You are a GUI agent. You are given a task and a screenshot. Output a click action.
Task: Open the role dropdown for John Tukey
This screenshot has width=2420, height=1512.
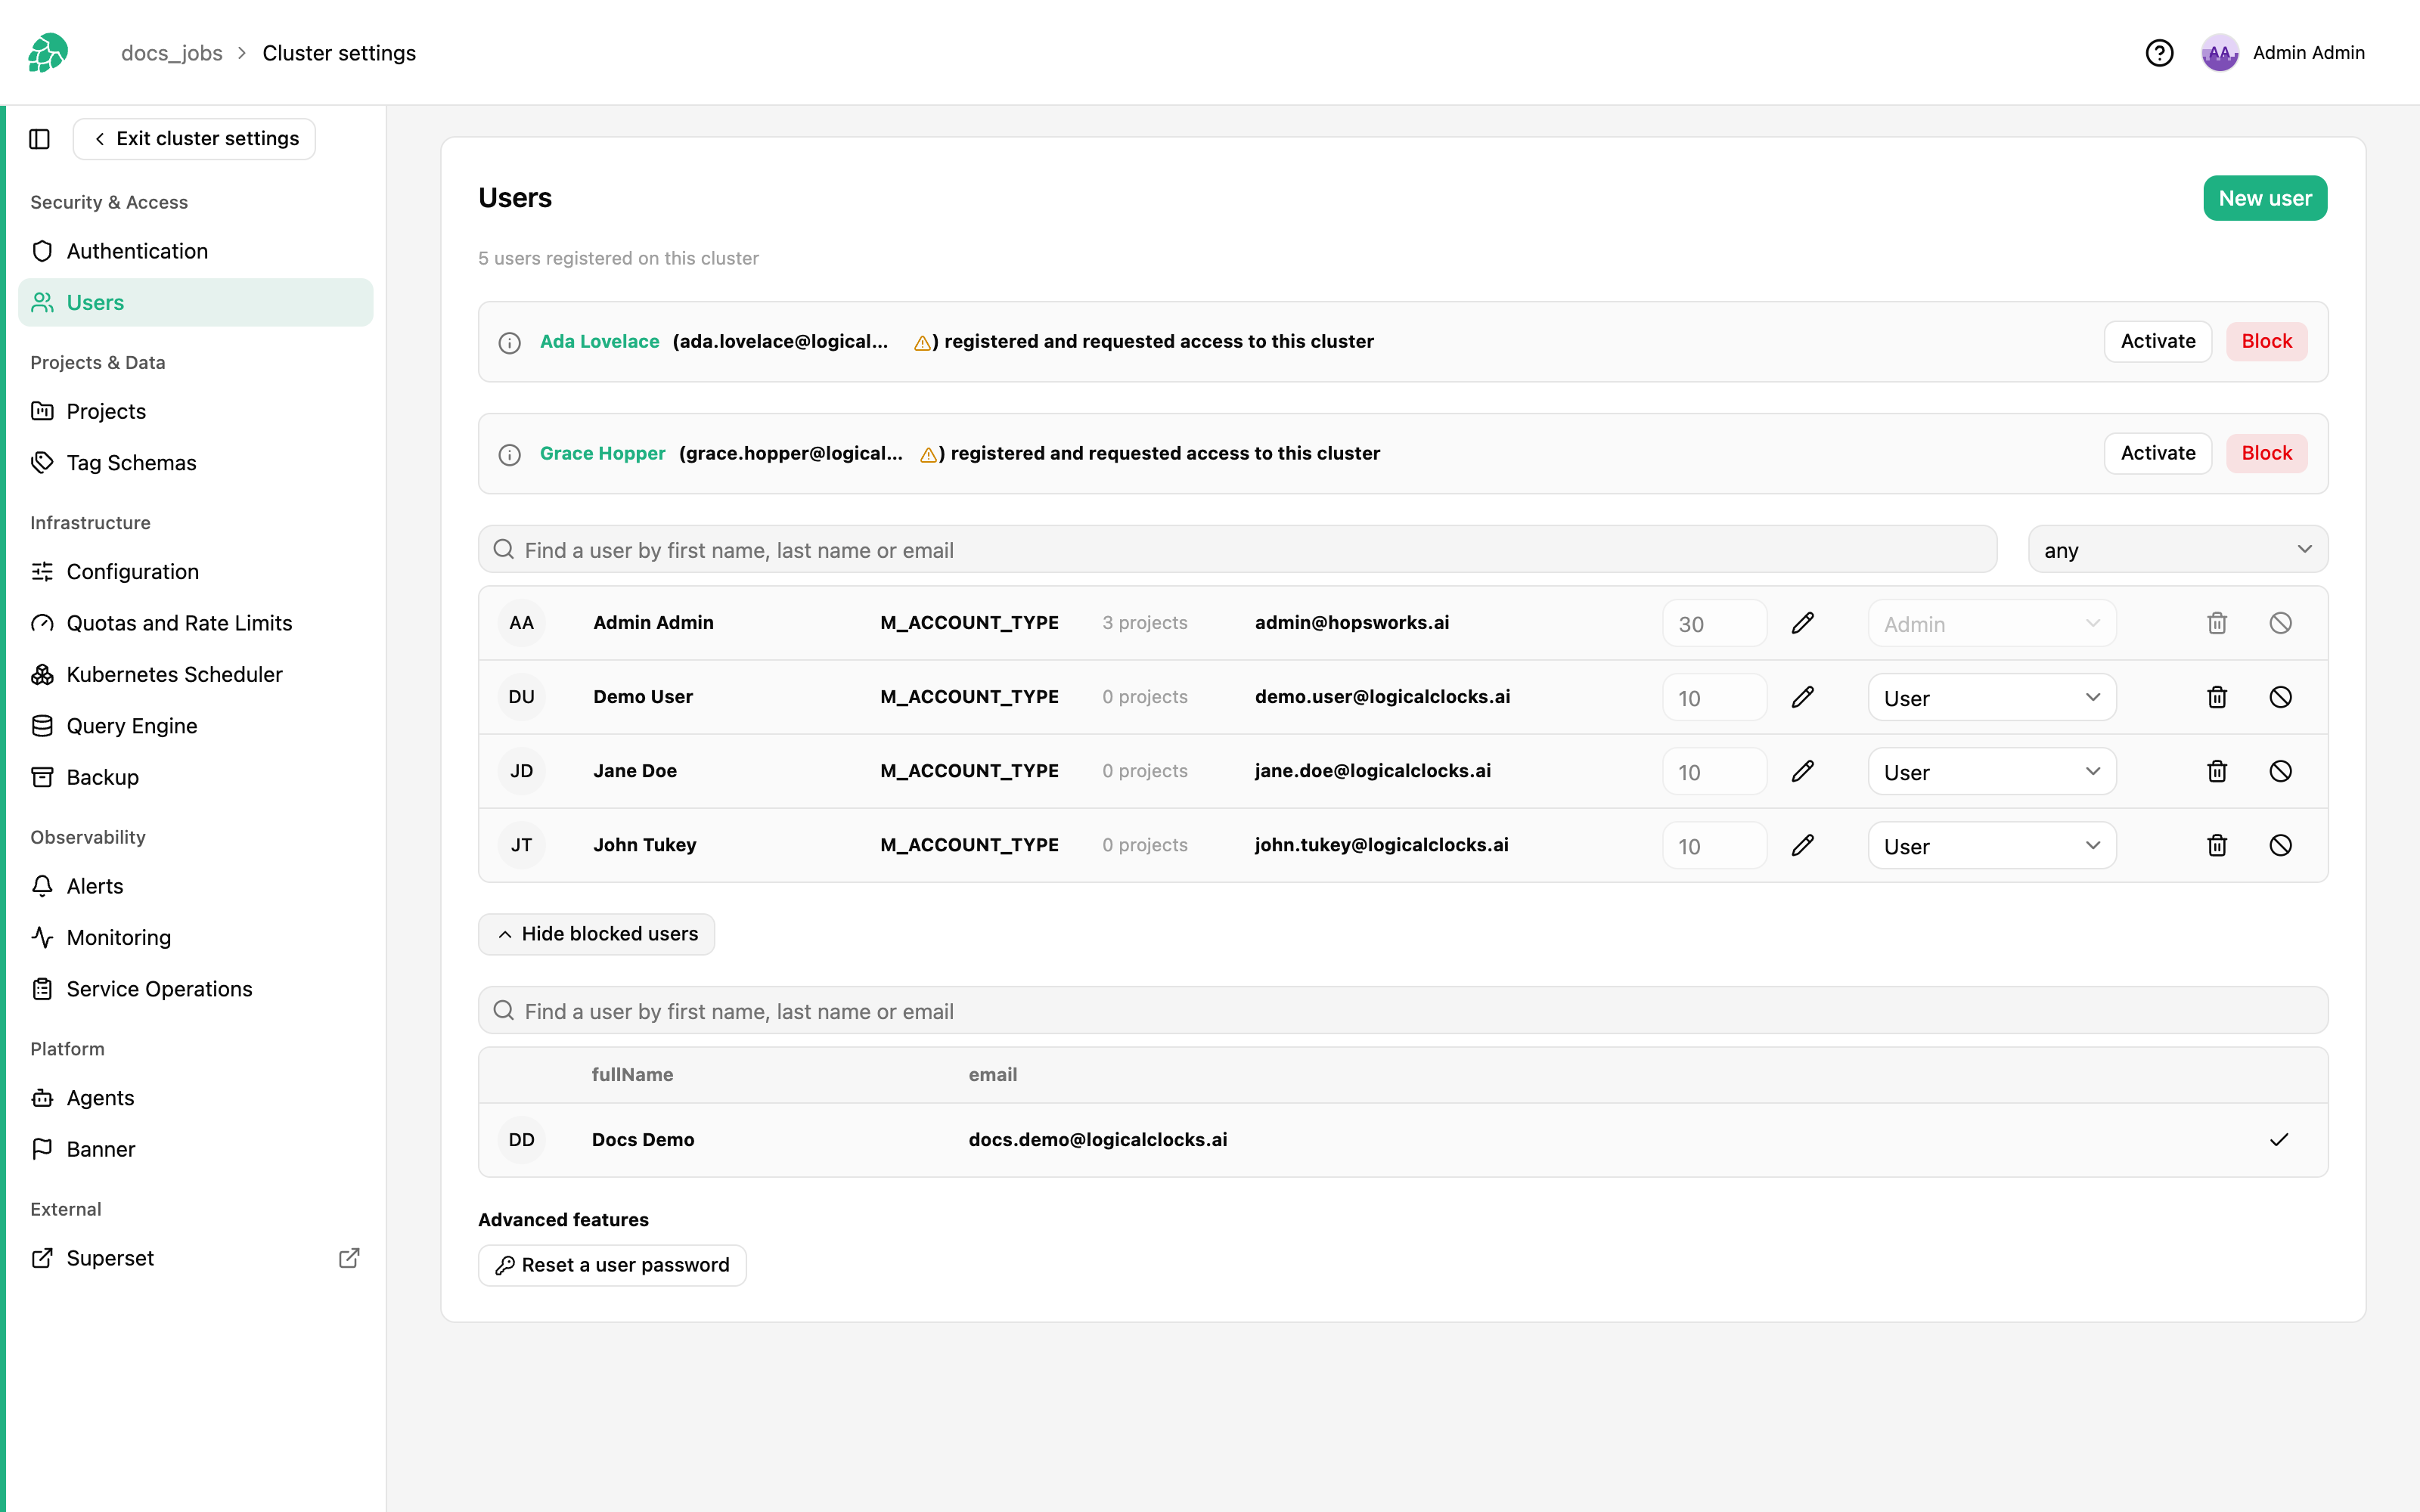point(1991,845)
